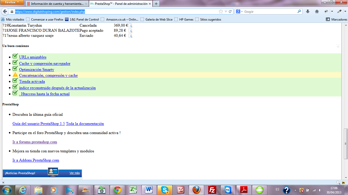The width and height of the screenshot is (348, 195).
Task: Open a new browser tab
Action: point(156,4)
